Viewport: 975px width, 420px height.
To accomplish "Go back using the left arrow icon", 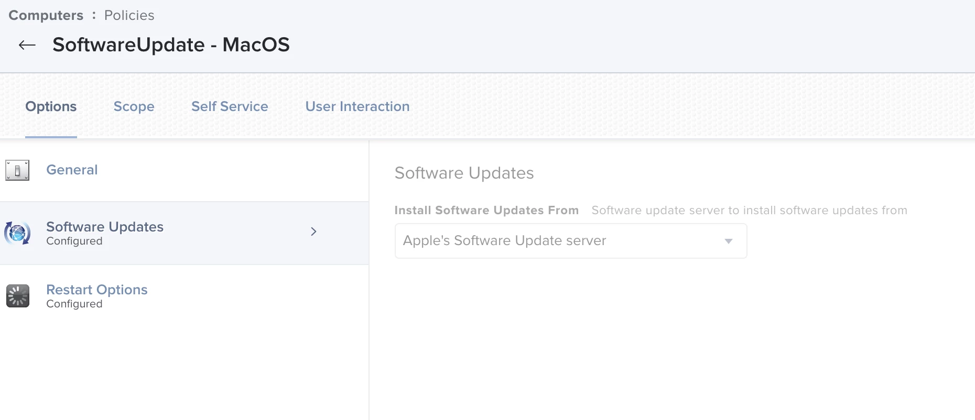I will tap(27, 45).
